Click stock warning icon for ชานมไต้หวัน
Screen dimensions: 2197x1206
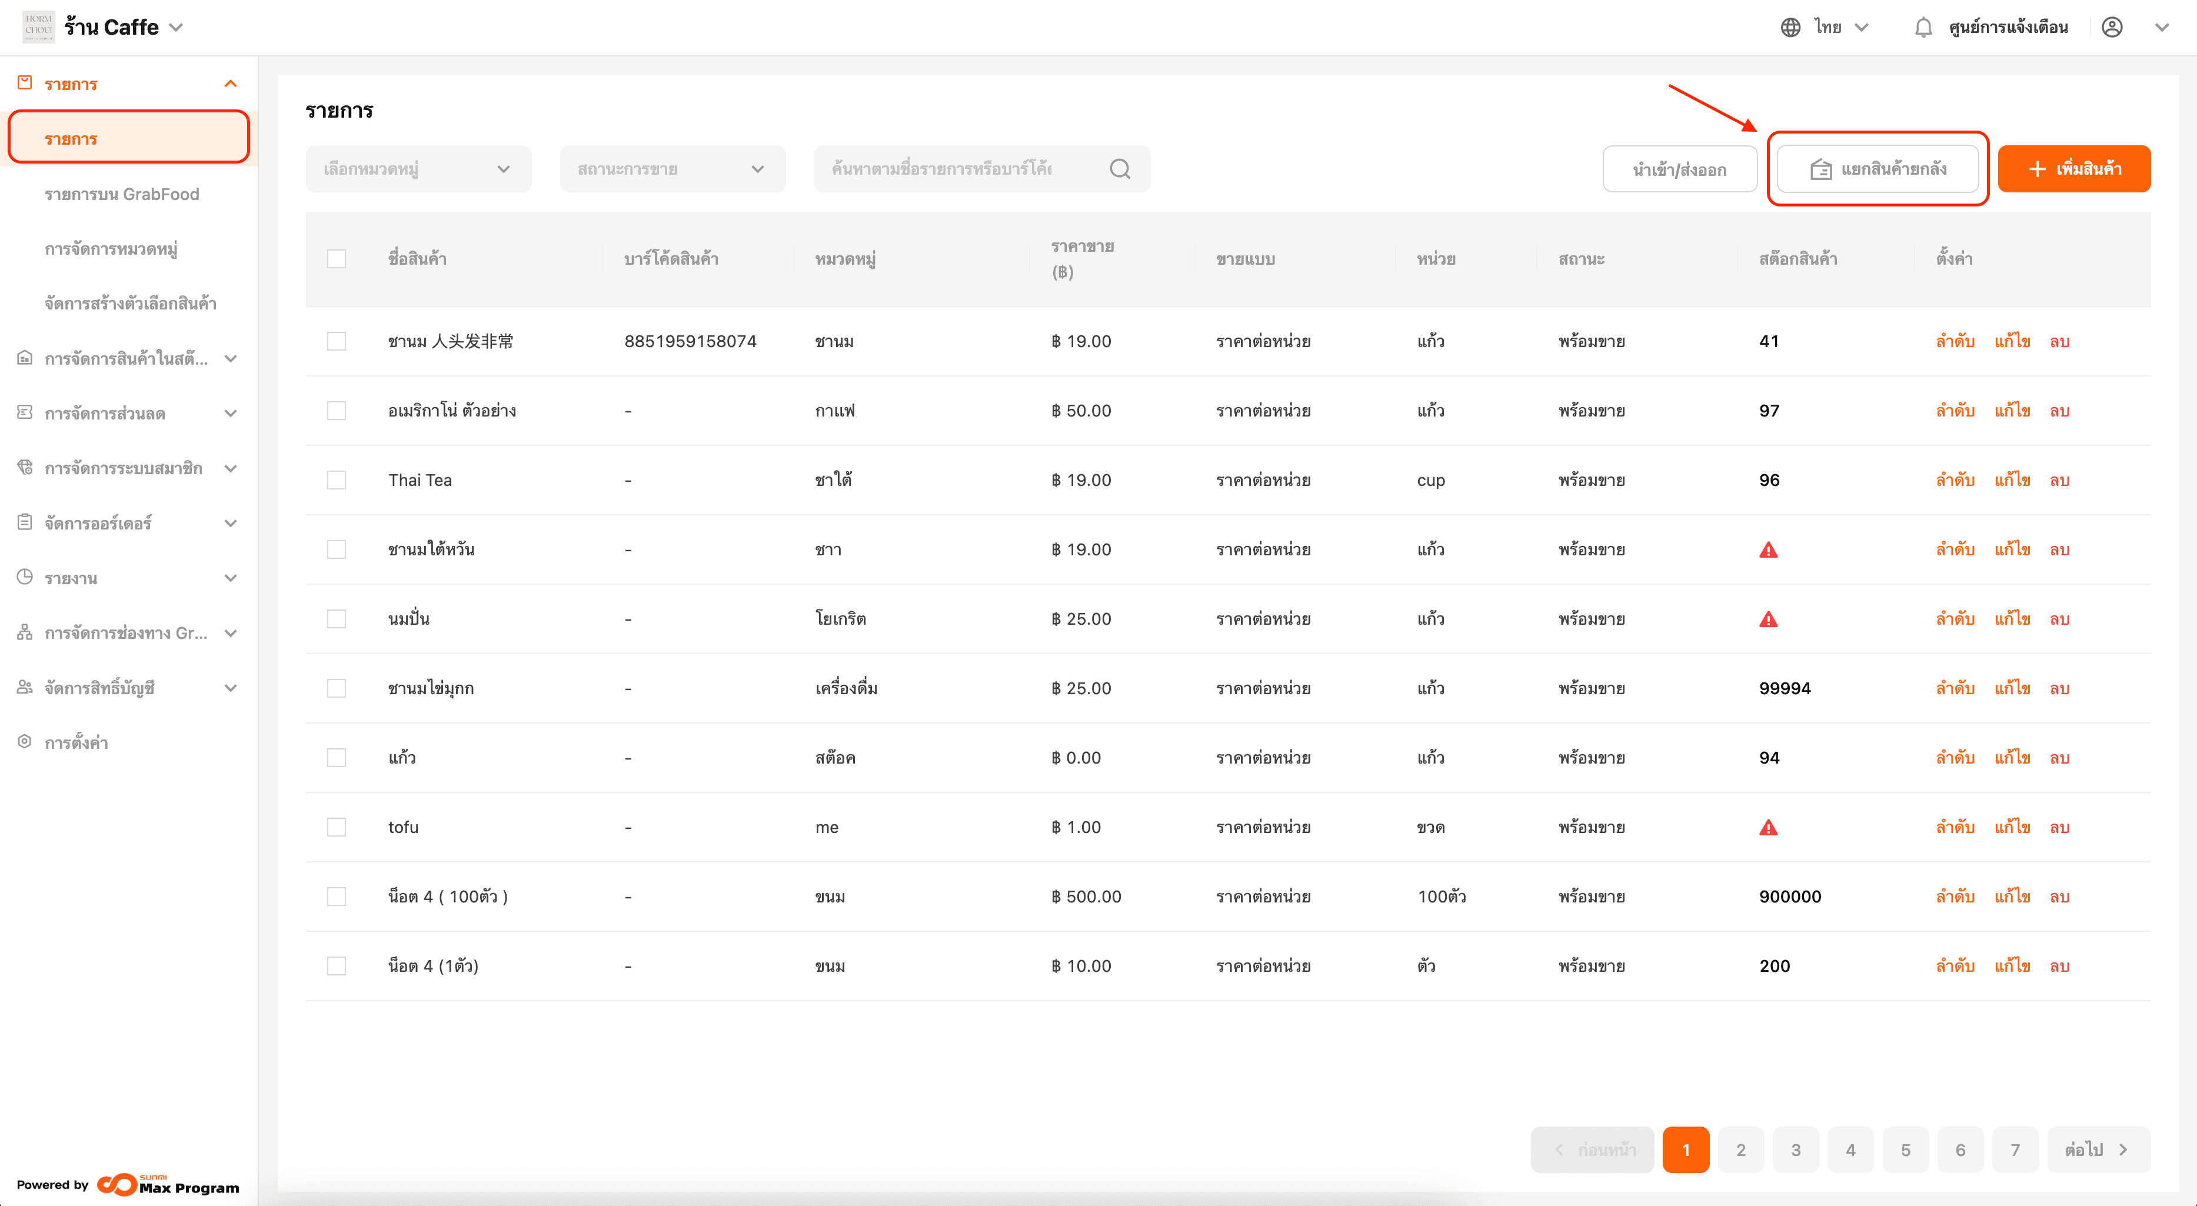coord(1768,550)
